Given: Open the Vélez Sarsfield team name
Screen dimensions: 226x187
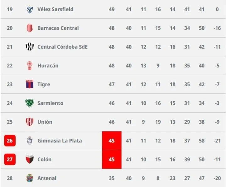Looking at the screenshot, I should [x=55, y=9].
